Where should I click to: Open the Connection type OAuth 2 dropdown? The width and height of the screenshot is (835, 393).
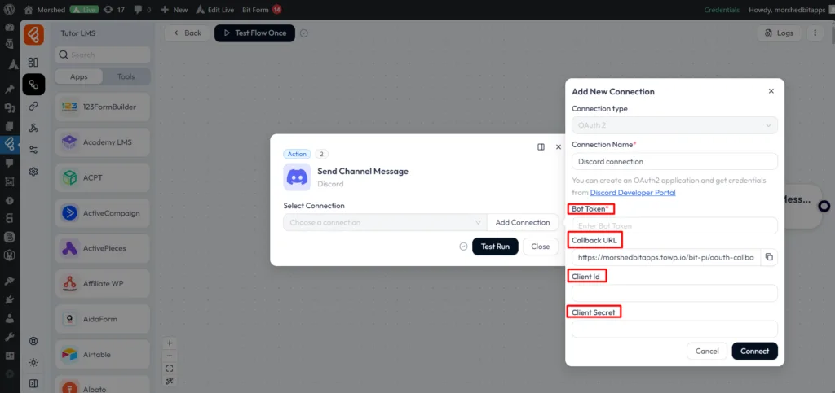(674, 125)
